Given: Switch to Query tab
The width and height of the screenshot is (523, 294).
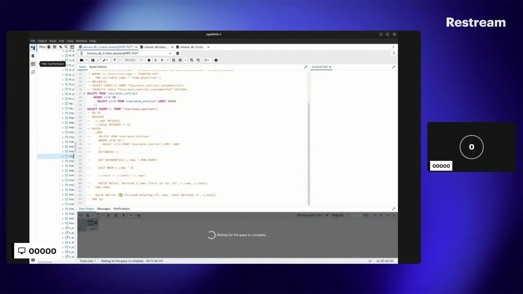Looking at the screenshot, I should click(83, 67).
